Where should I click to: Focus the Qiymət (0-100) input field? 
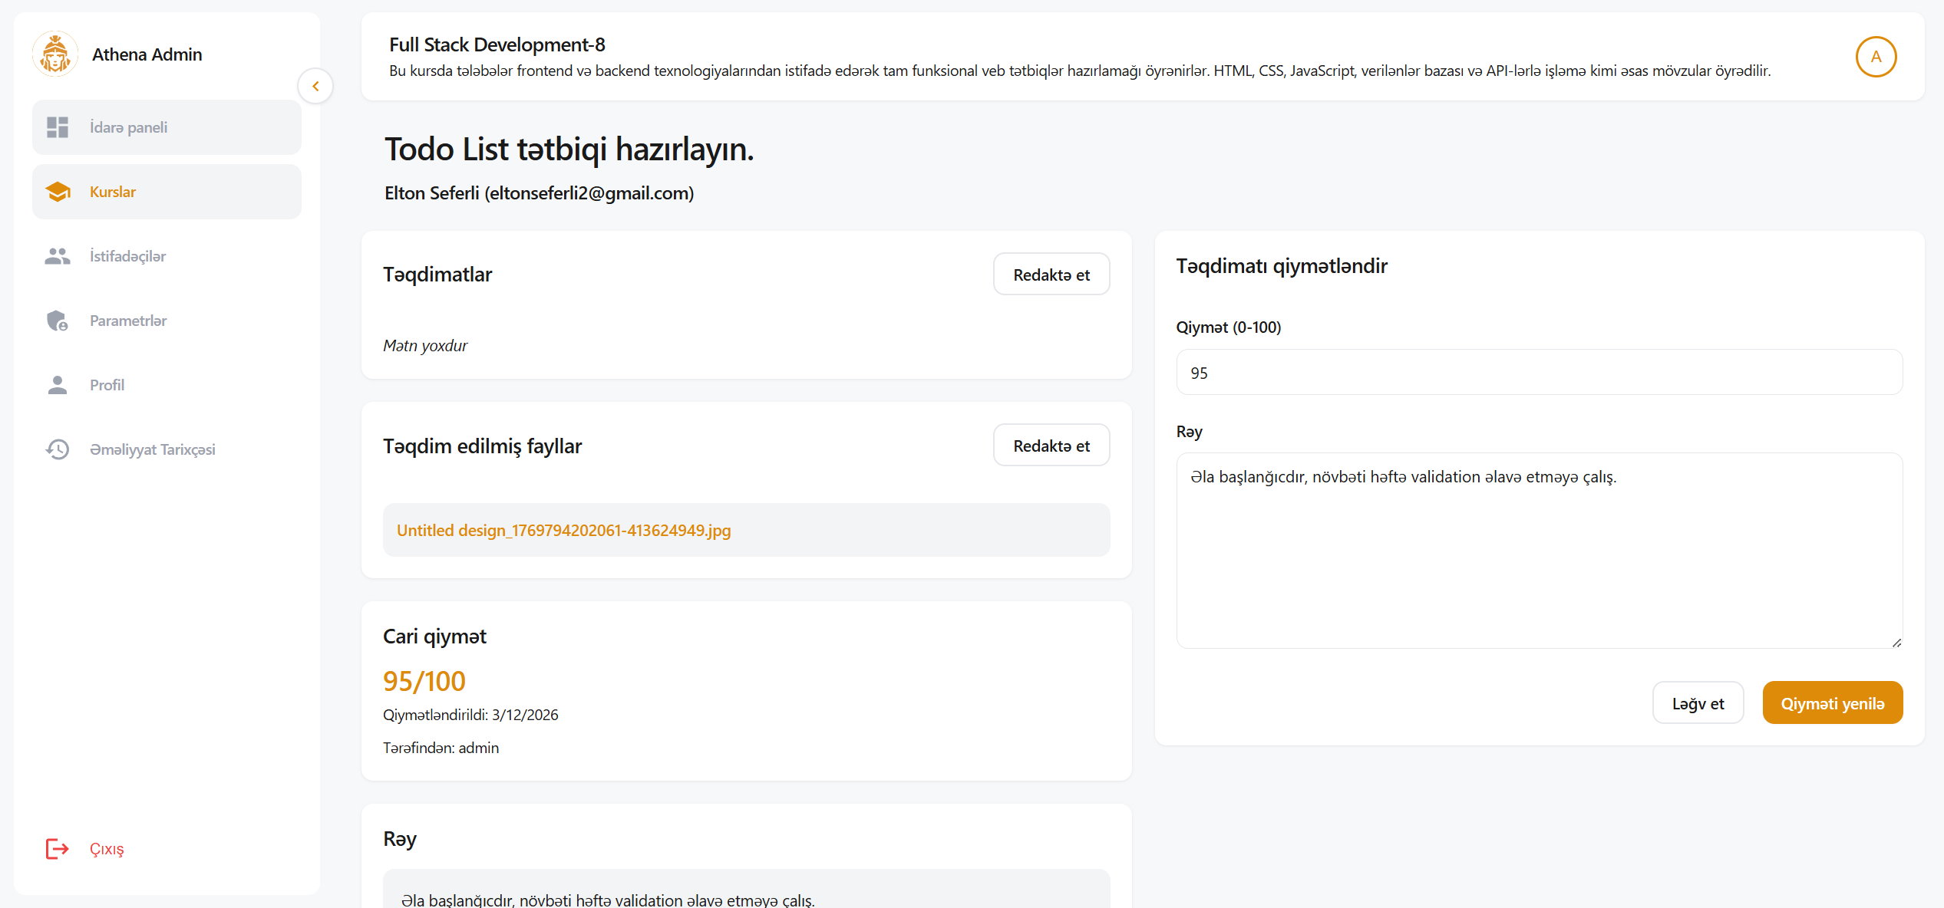pos(1538,373)
